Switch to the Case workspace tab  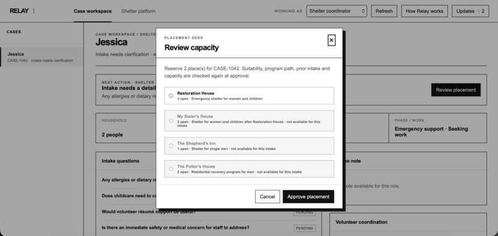93,11
